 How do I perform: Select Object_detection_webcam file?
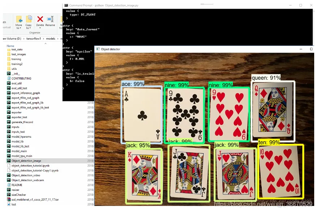click(27, 180)
